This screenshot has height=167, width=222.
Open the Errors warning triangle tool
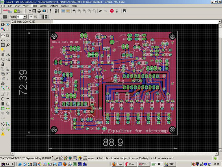pyautogui.click(x=3, y=134)
